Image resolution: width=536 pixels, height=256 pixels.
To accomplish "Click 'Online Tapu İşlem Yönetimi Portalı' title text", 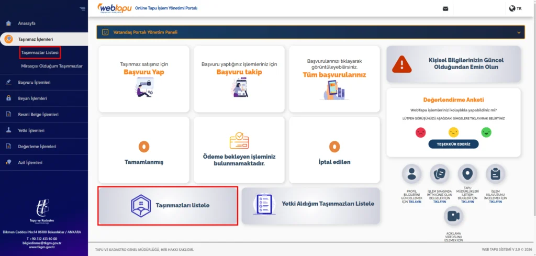I will [x=166, y=8].
